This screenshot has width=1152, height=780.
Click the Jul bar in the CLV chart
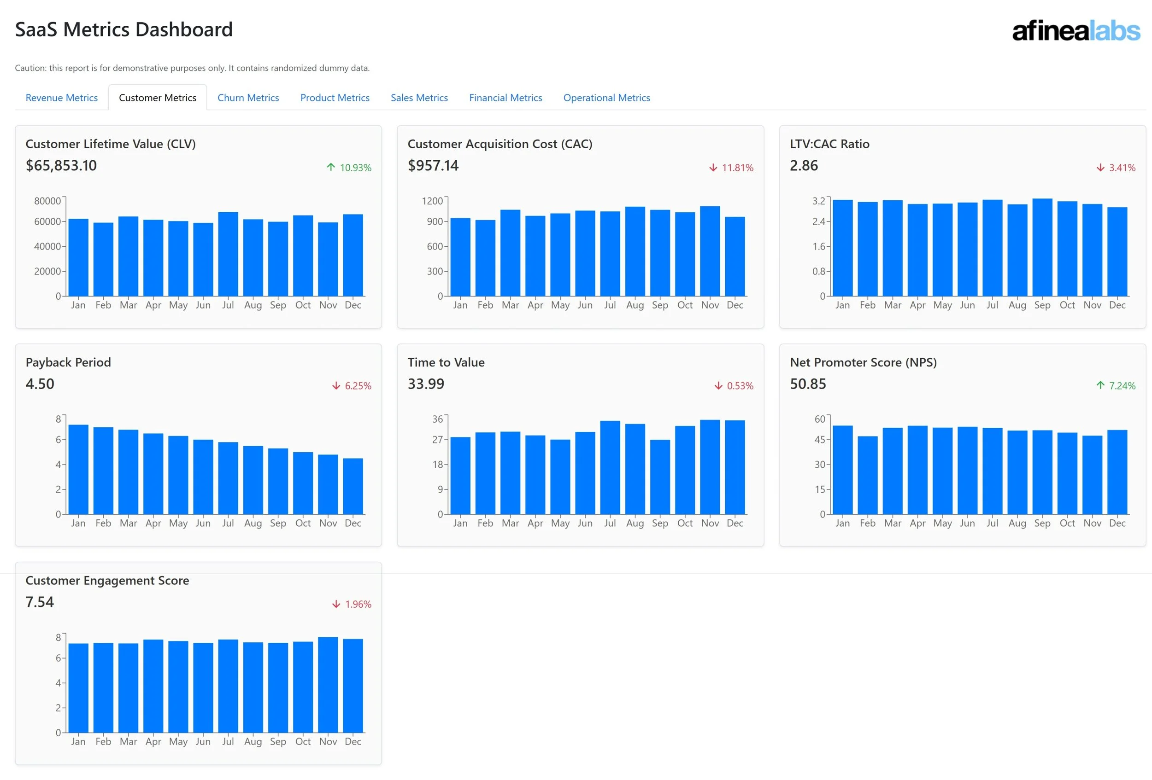tap(228, 254)
